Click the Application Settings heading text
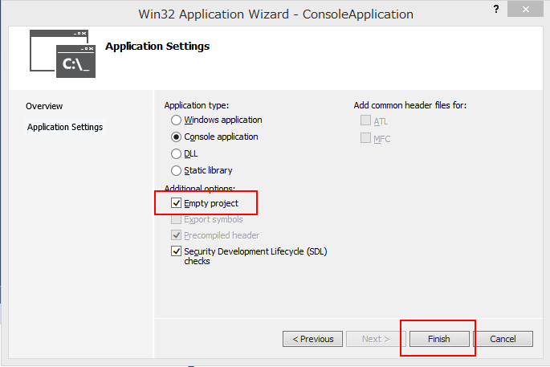 click(157, 47)
